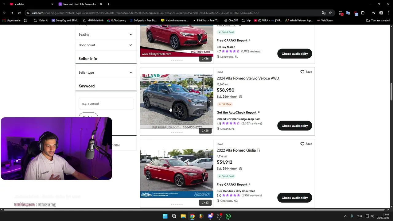Image resolution: width=393 pixels, height=221 pixels.
Task: Open the Tüm Yer İşaretleri folder
Action: point(378,21)
